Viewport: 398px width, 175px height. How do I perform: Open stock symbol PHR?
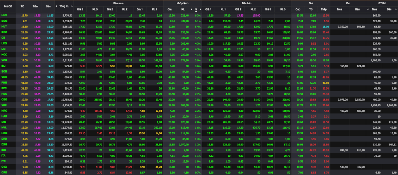click(x=4, y=83)
